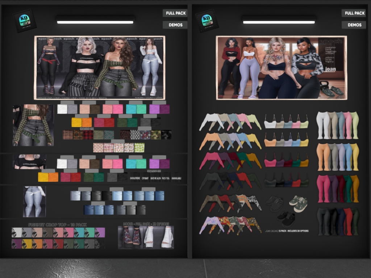Click the Joan sweater ad poster

(281, 68)
